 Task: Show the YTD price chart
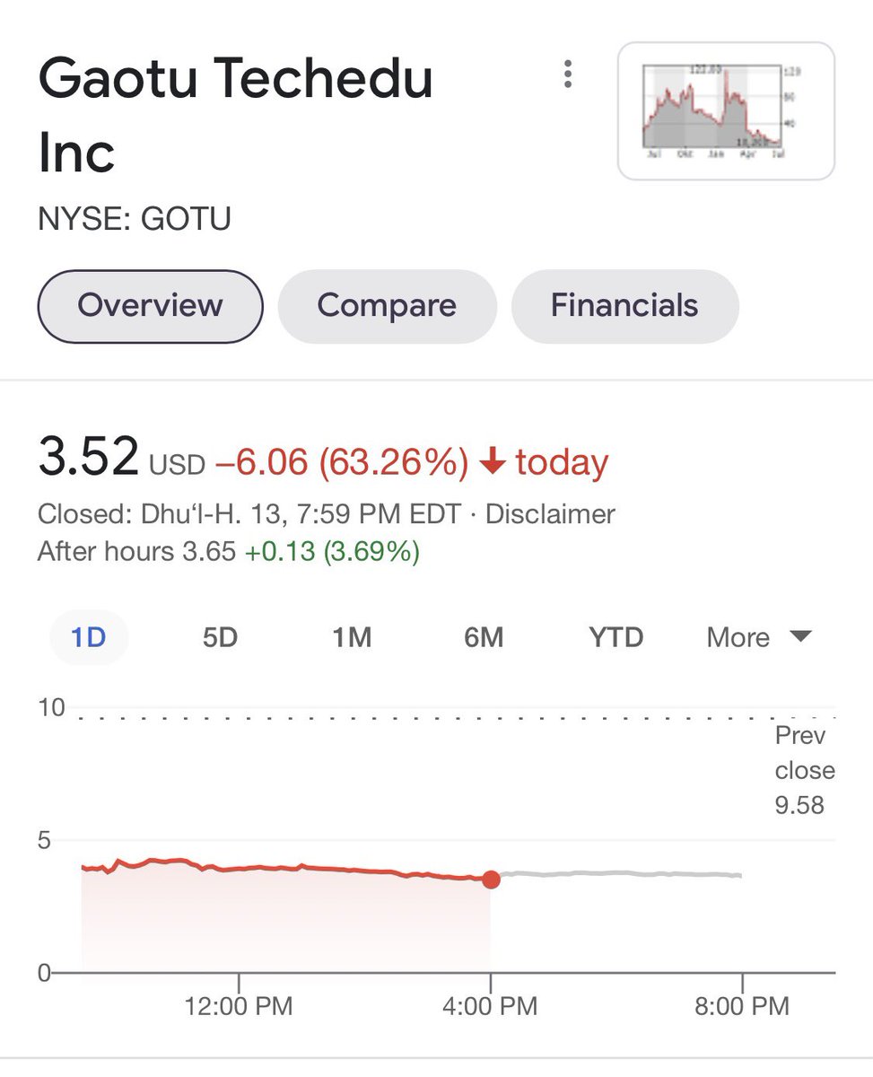(x=616, y=638)
